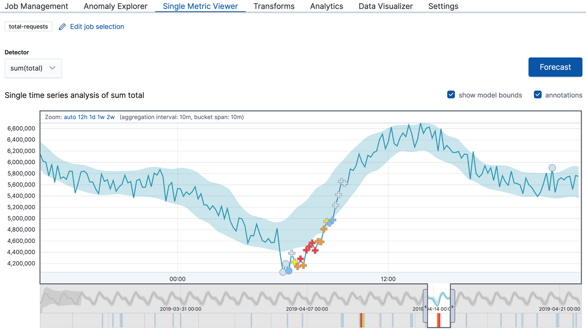
Task: Go to the Job Management tab
Action: point(36,6)
